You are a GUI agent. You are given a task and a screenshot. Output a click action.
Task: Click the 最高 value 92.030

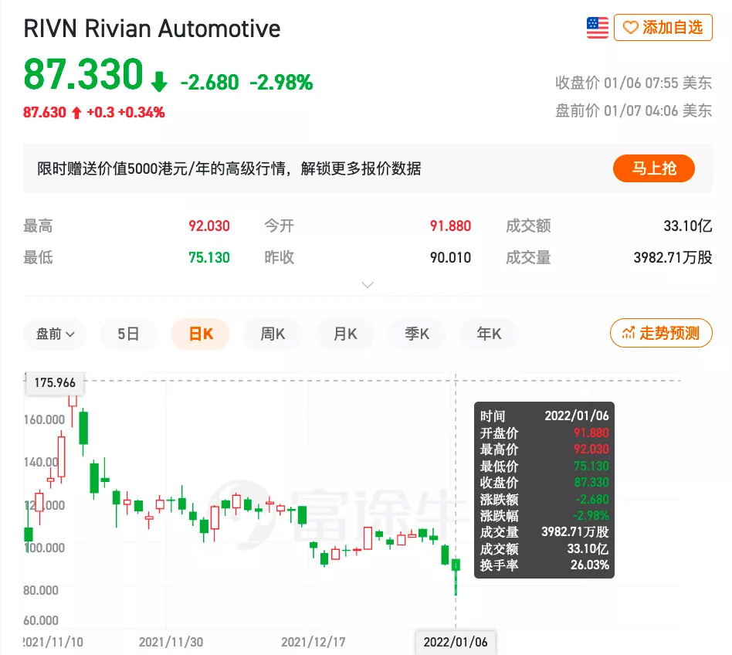[x=208, y=226]
